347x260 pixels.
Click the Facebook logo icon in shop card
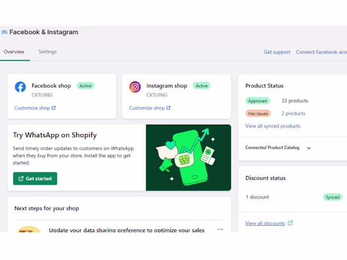[20, 87]
